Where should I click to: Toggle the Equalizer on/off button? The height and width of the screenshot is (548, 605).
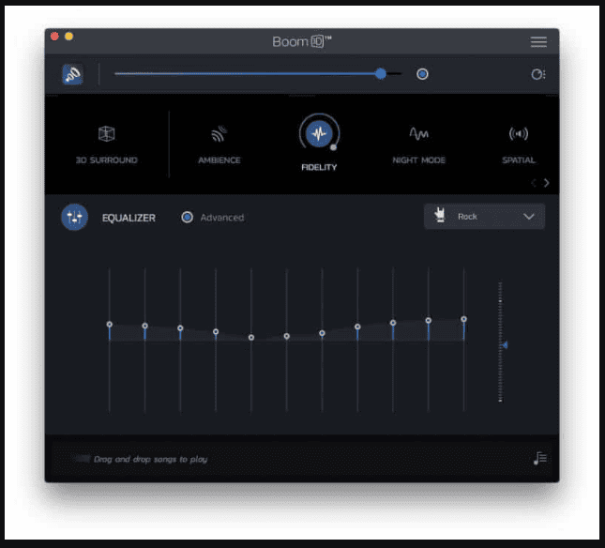point(74,218)
